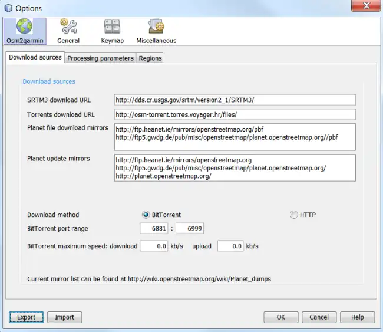383x332 pixels.
Task: Confirm settings with OK button
Action: [x=281, y=317]
